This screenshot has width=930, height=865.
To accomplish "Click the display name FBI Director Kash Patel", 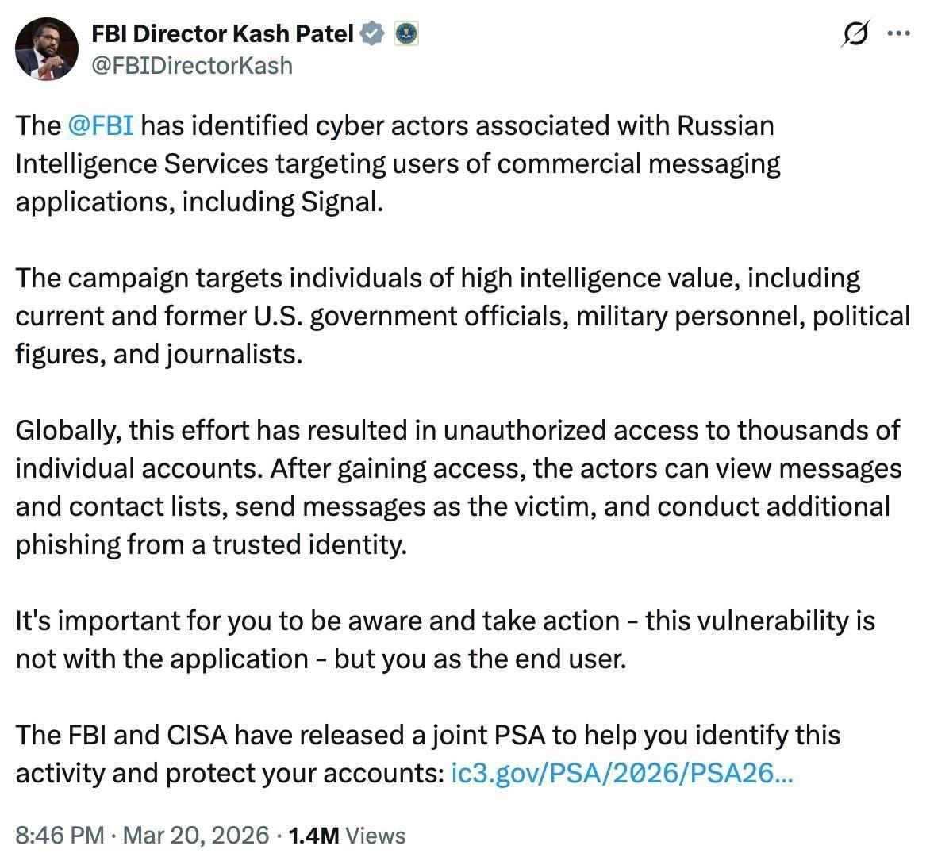I will click(x=223, y=33).
